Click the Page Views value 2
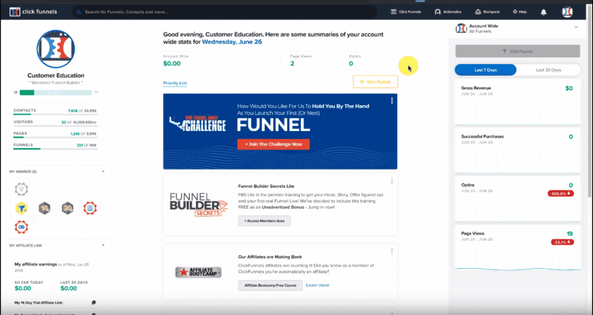Screen dimensions: 593x315 292,64
